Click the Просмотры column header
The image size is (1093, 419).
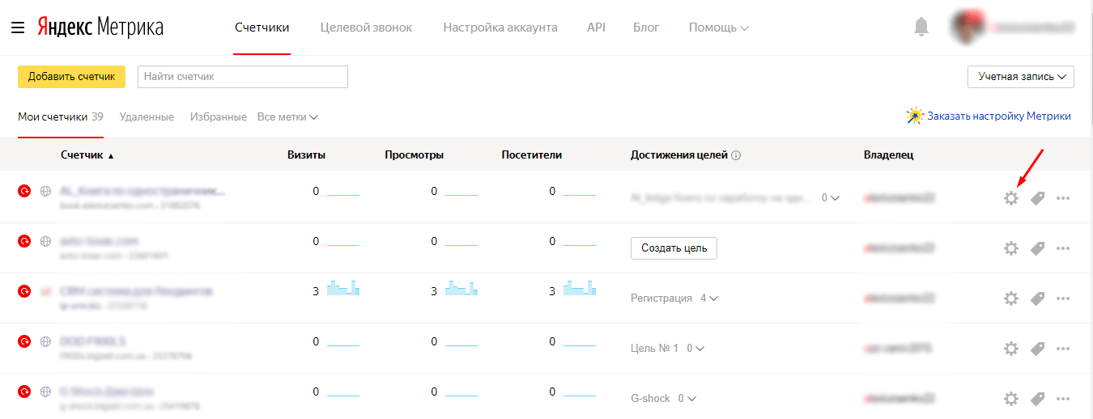415,155
